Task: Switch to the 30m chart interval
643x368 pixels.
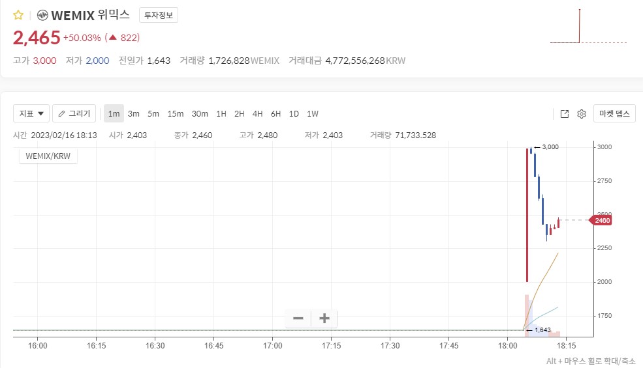Action: [x=200, y=114]
